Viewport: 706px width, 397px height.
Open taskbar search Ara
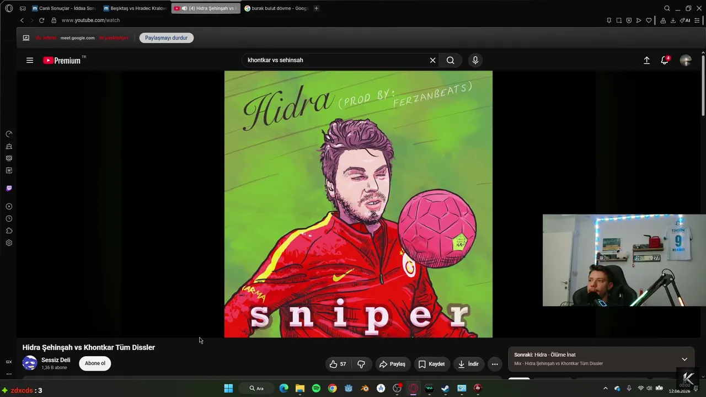pyautogui.click(x=256, y=388)
